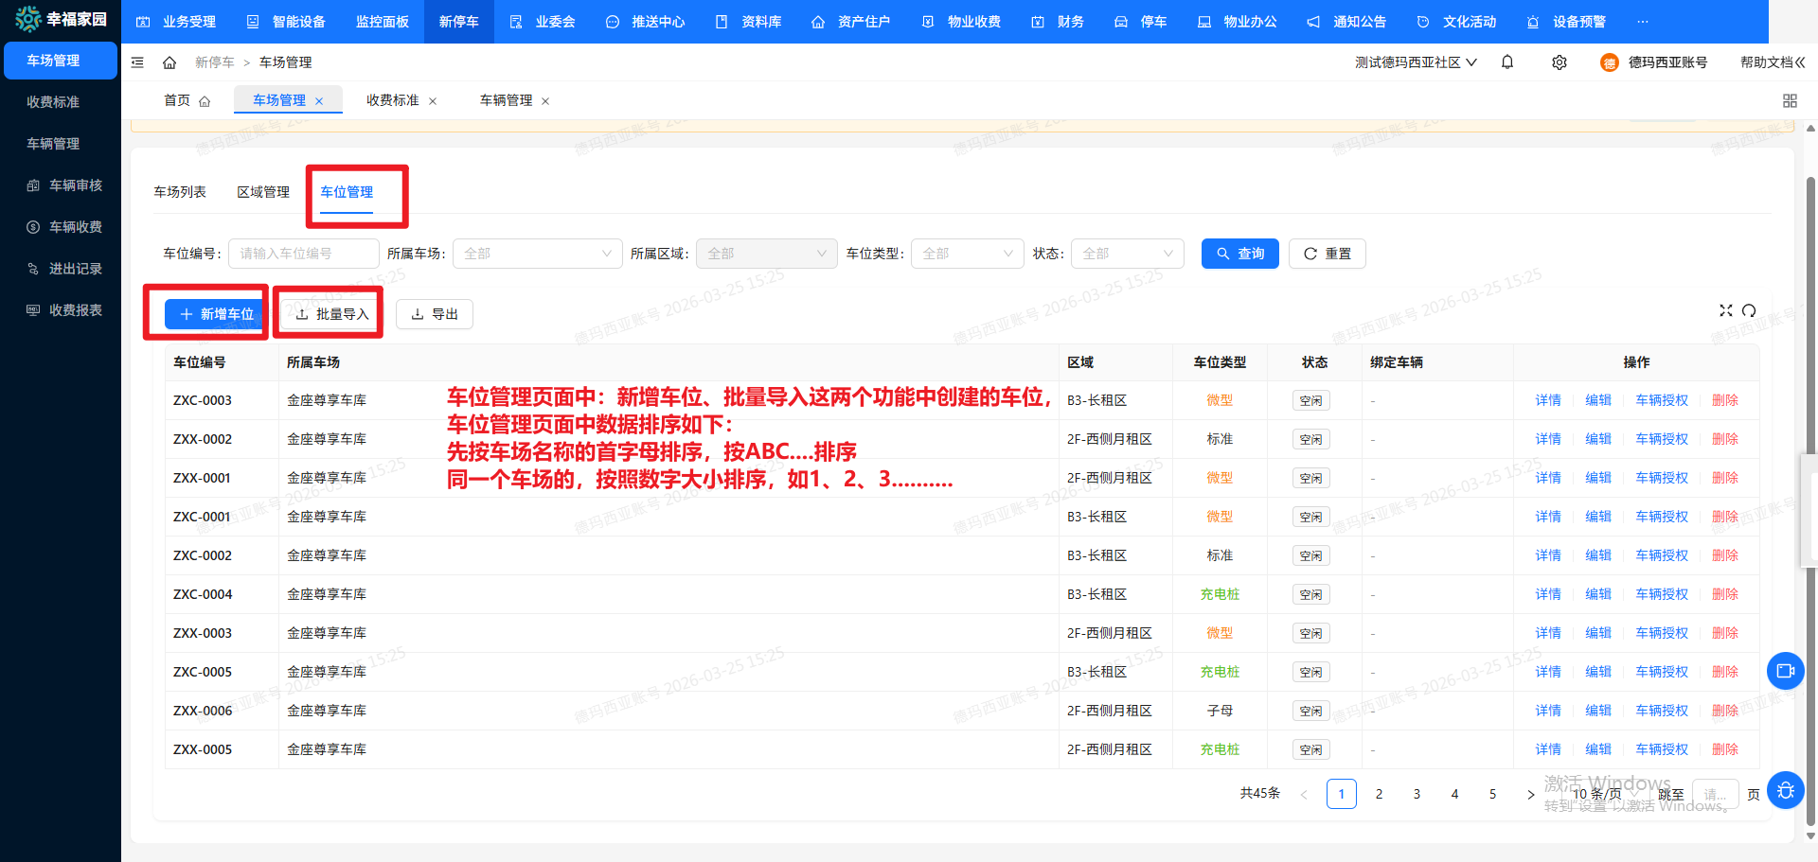Image resolution: width=1818 pixels, height=862 pixels.
Task: Type in the 车位编号 search field
Action: pos(303,253)
